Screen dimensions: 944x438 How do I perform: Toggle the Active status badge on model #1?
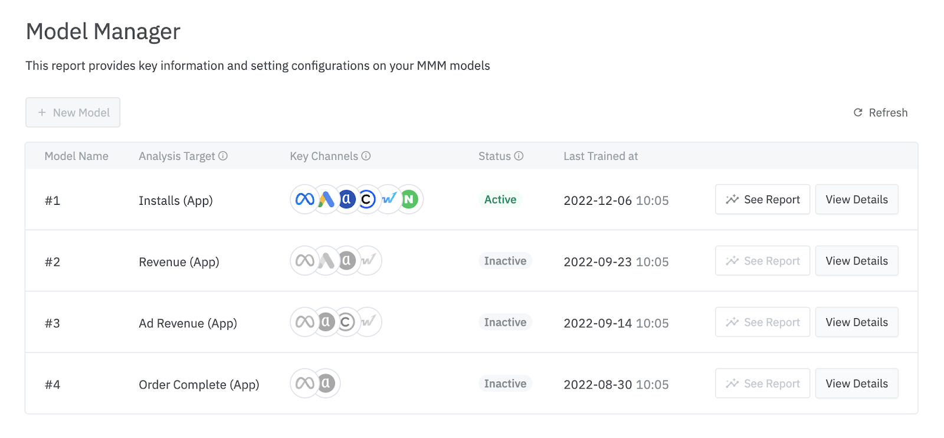(500, 200)
